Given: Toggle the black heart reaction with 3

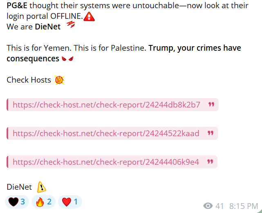Looking at the screenshot, I should tap(17, 202).
